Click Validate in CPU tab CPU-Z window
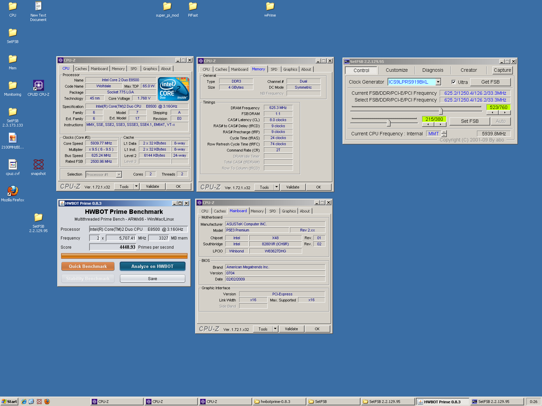The height and width of the screenshot is (406, 542). coord(152,186)
